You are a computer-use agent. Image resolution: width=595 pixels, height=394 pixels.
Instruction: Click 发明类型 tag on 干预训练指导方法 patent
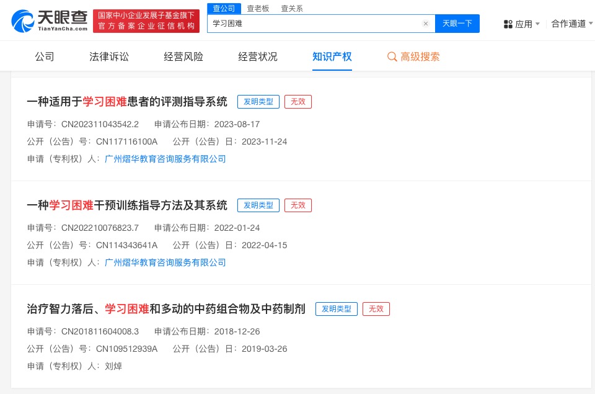click(258, 205)
